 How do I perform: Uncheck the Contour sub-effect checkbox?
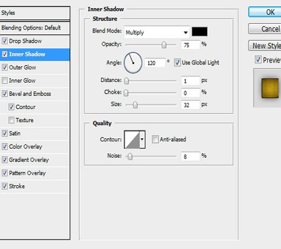[11, 107]
